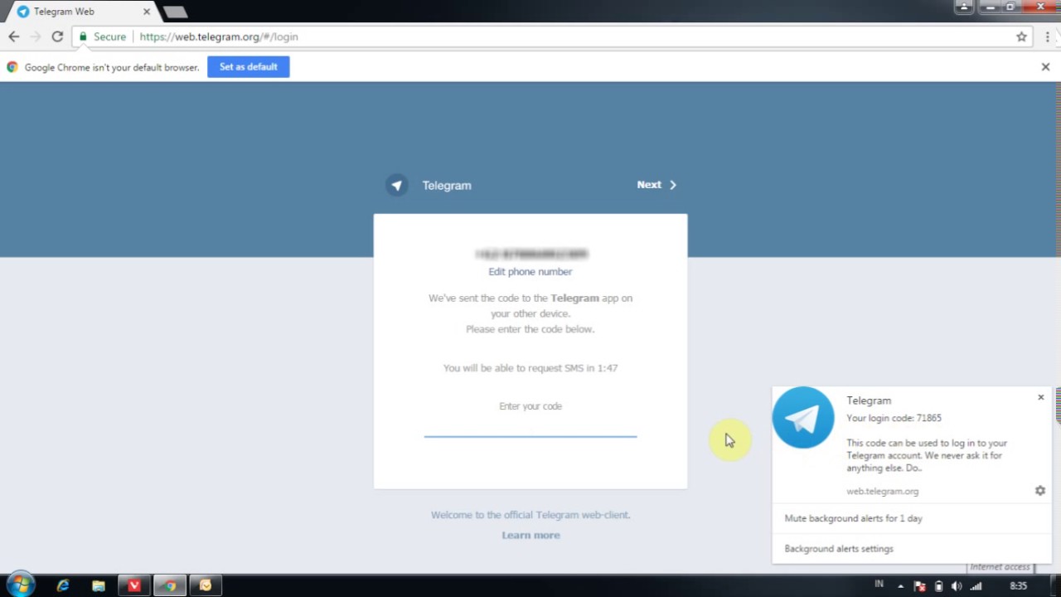The image size is (1061, 597).
Task: Open File Explorer from taskbar
Action: 99,585
